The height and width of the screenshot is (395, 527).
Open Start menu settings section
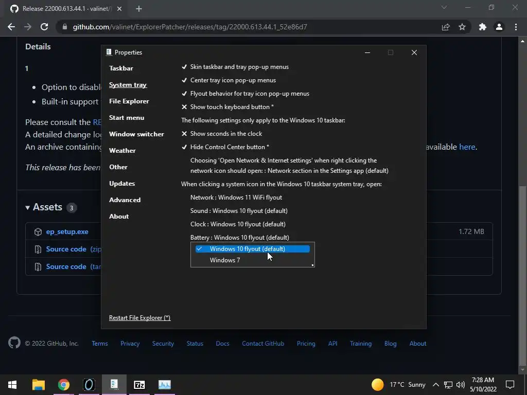click(127, 118)
